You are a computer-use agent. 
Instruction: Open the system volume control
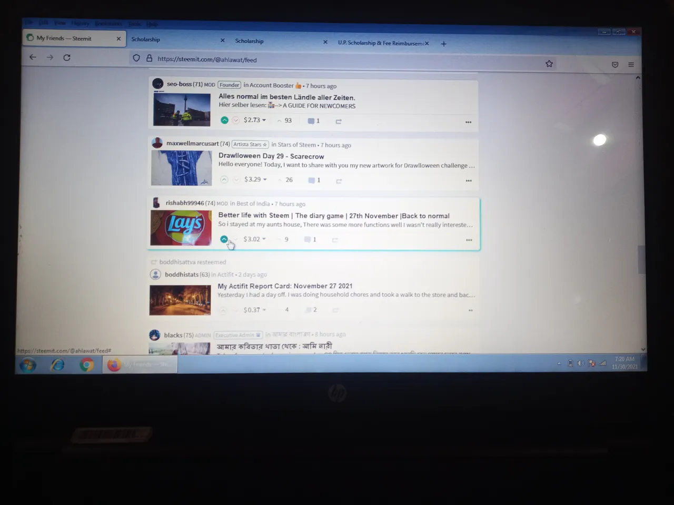(x=580, y=363)
